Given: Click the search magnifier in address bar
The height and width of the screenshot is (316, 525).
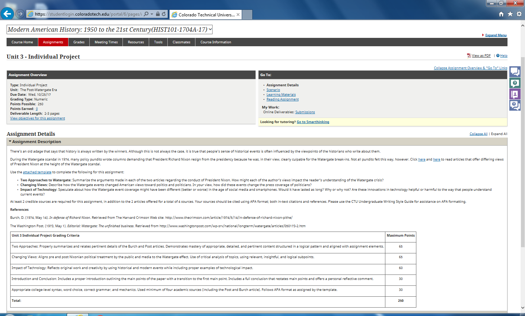Looking at the screenshot, I should [146, 14].
